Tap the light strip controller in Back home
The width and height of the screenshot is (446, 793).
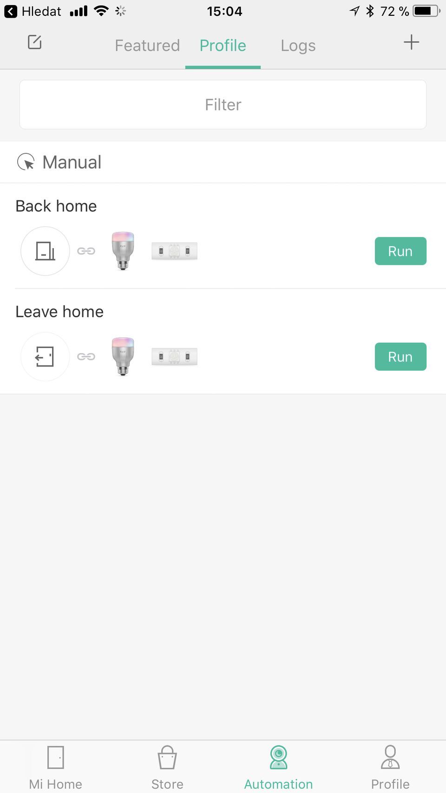[174, 251]
